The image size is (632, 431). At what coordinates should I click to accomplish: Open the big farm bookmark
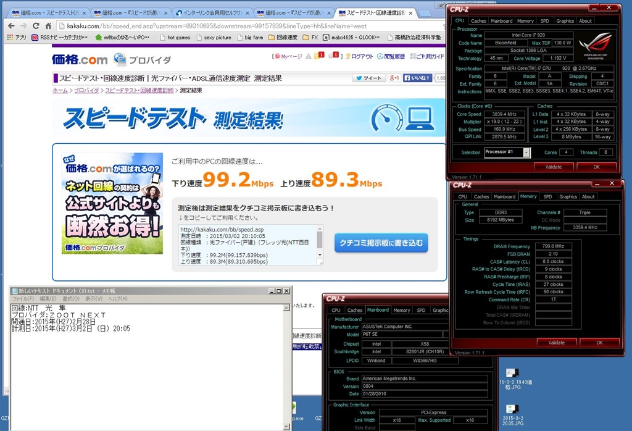click(x=250, y=38)
